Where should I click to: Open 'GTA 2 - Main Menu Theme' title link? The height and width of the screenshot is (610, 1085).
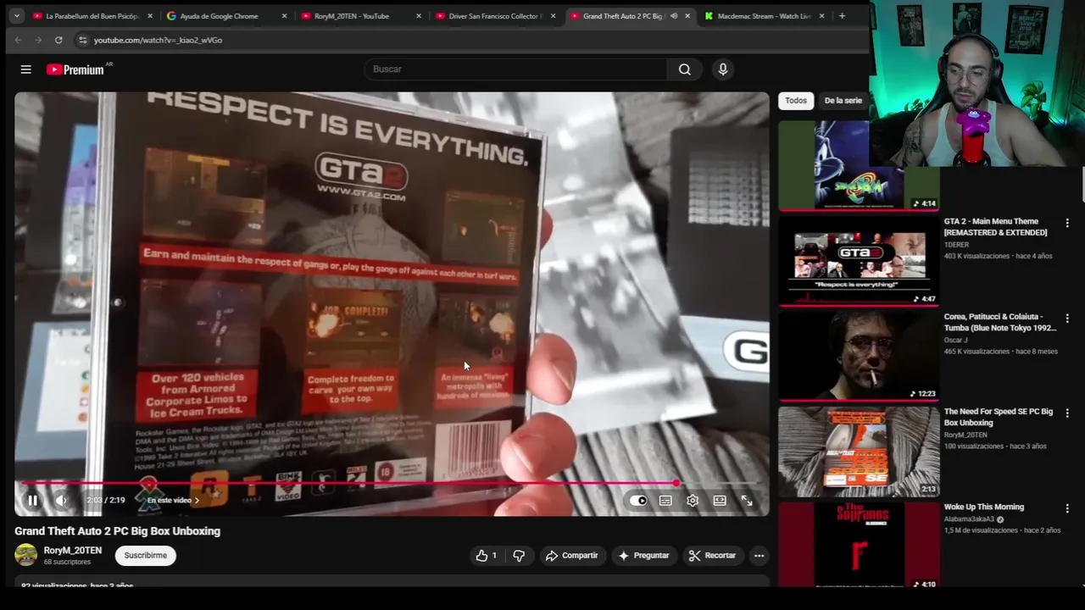[x=995, y=227]
